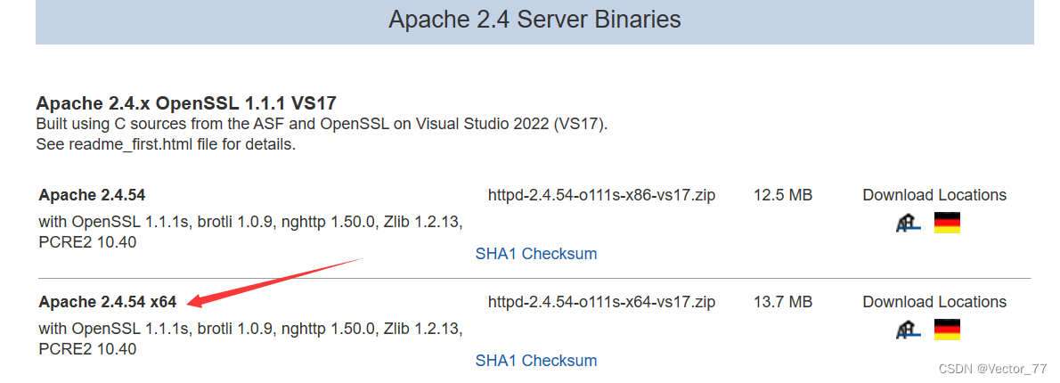
Task: Click Apache Lounge download icon for x64 zip
Action: click(908, 329)
